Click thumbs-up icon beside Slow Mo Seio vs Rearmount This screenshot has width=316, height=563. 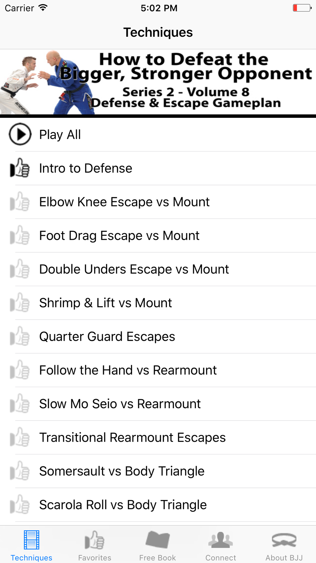[20, 403]
